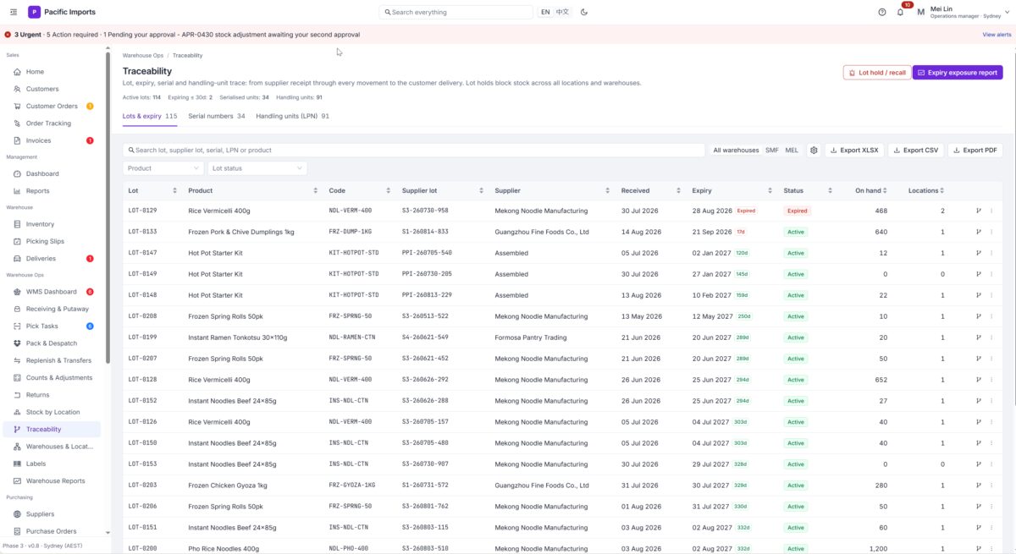Switch language to EN
This screenshot has height=554, width=1016.
coord(545,12)
